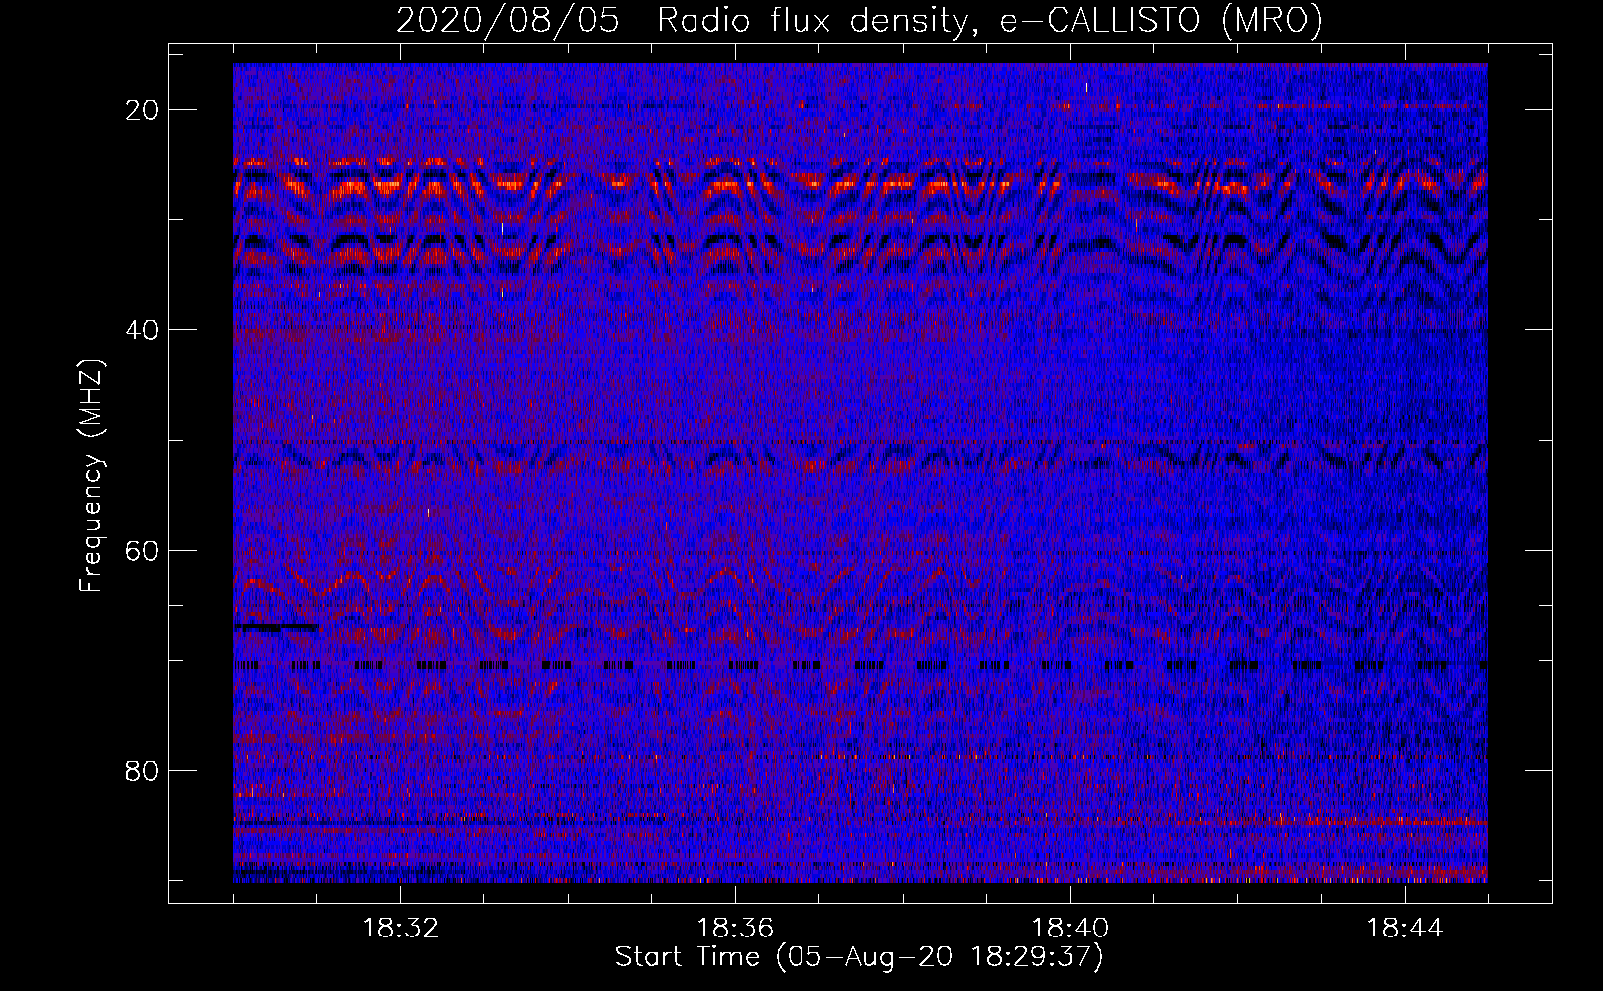Click the date "2020/08/05" in the title
The height and width of the screenshot is (991, 1603).
point(508,21)
